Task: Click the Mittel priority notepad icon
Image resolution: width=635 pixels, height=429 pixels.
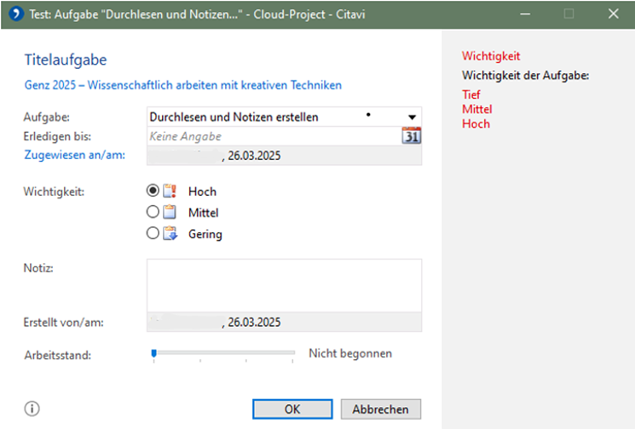Action: 170,213
